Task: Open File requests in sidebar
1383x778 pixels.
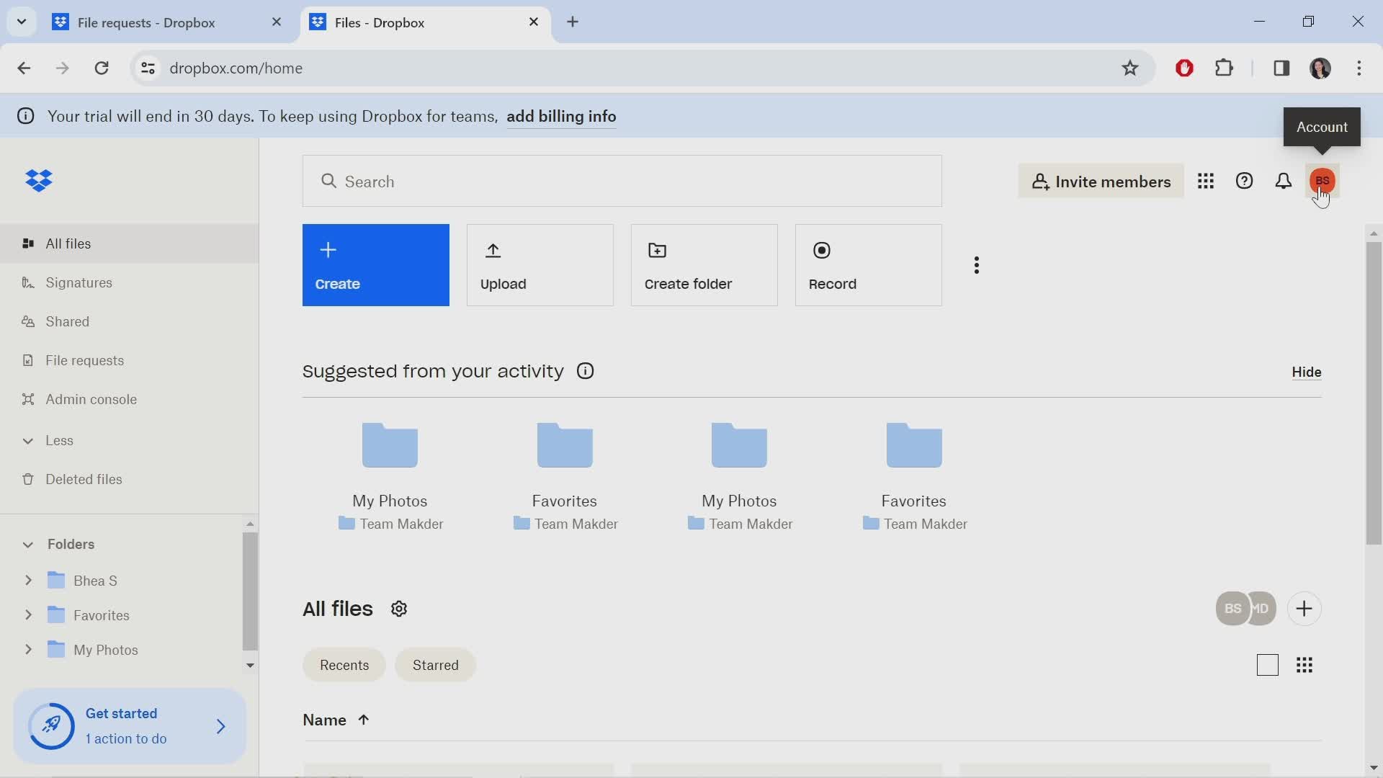Action: 130,360
